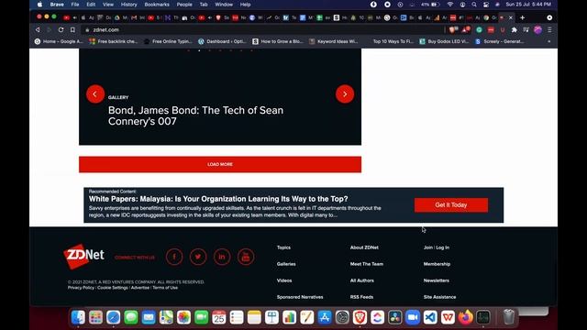Open the Topics footer link
Image resolution: width=587 pixels, height=330 pixels.
(283, 247)
